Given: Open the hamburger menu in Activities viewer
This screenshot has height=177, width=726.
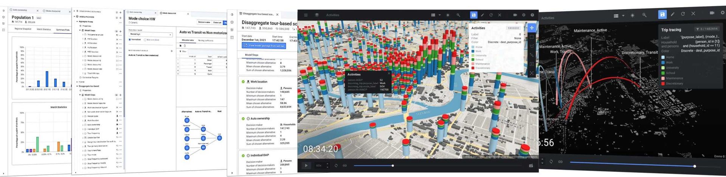Looking at the screenshot, I should click(x=306, y=15).
